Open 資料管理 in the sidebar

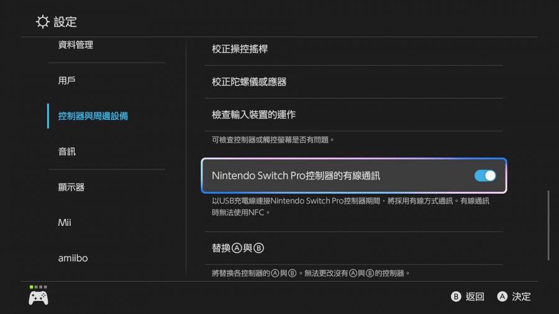click(x=76, y=45)
